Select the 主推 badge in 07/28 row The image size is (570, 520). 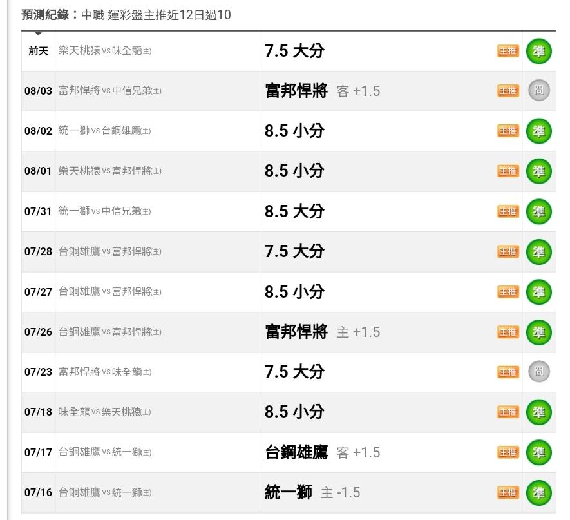coord(508,252)
